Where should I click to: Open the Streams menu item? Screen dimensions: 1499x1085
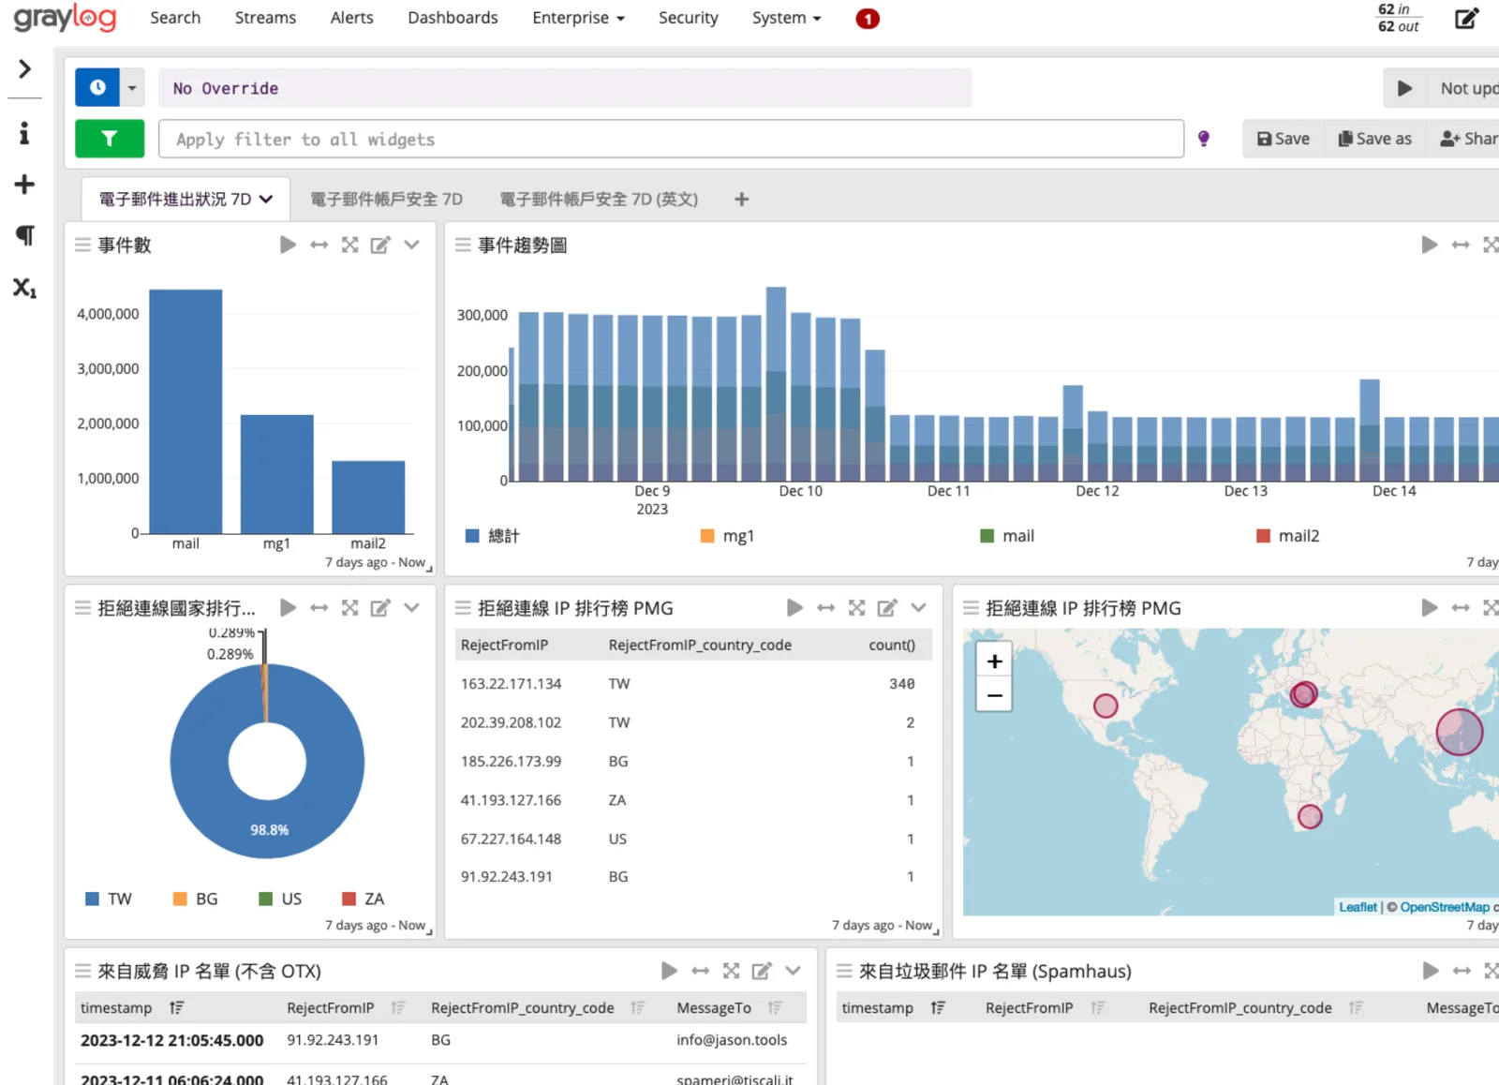click(265, 18)
